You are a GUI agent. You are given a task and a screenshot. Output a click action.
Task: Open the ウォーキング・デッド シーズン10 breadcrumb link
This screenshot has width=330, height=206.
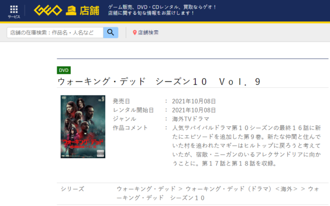(x=218, y=193)
